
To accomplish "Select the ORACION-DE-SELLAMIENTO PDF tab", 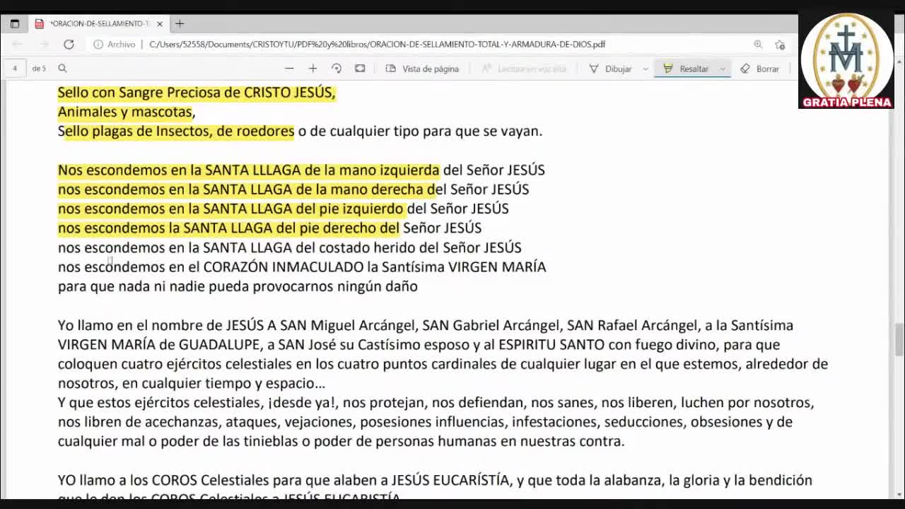I will click(98, 23).
